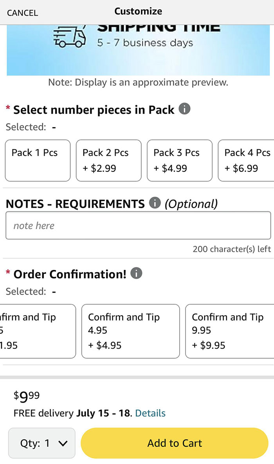Click the info icon beside "Select number pieces in Pack"
Image resolution: width=274 pixels, height=464 pixels.
(185, 109)
